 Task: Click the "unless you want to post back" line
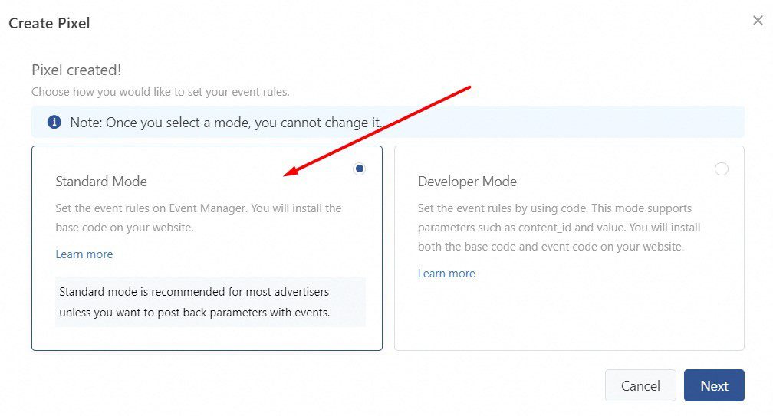pyautogui.click(x=194, y=313)
